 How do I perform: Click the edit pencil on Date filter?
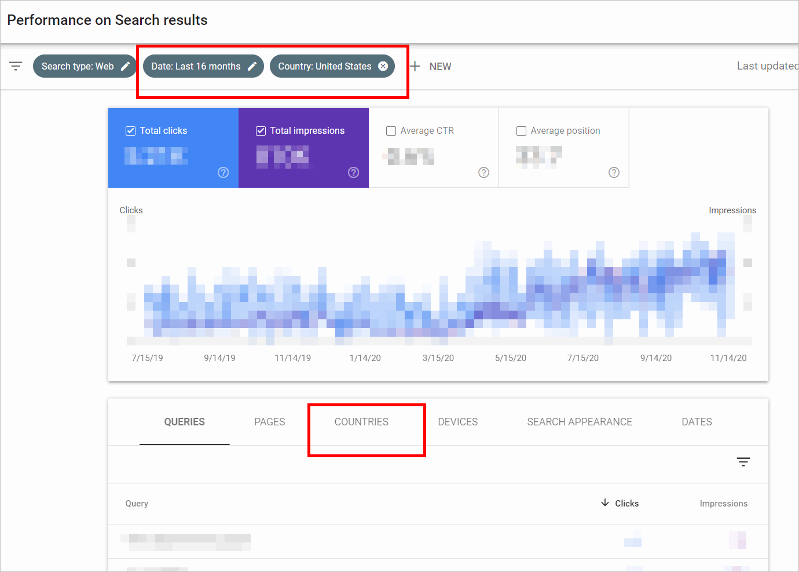[252, 65]
